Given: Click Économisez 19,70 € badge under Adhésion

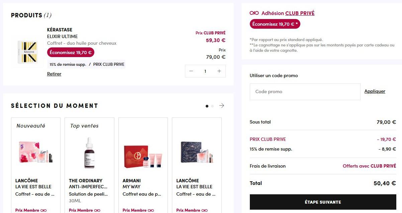Looking at the screenshot, I should 275,24.
